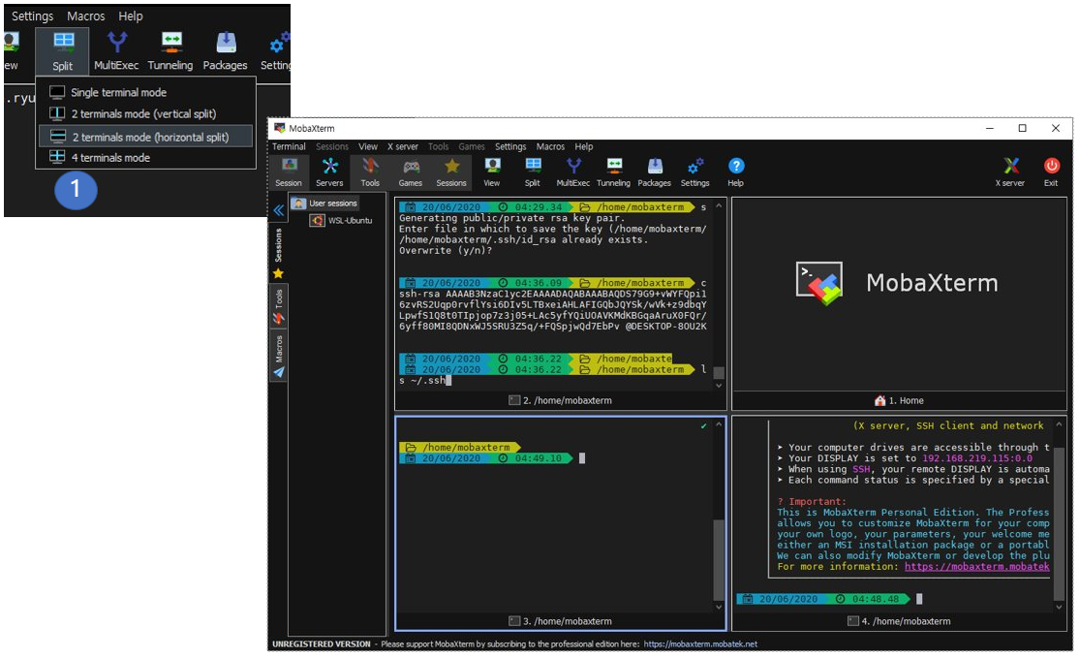Image resolution: width=1080 pixels, height=658 pixels.
Task: Click scroll up arrow in terminal 4
Action: [1060, 424]
